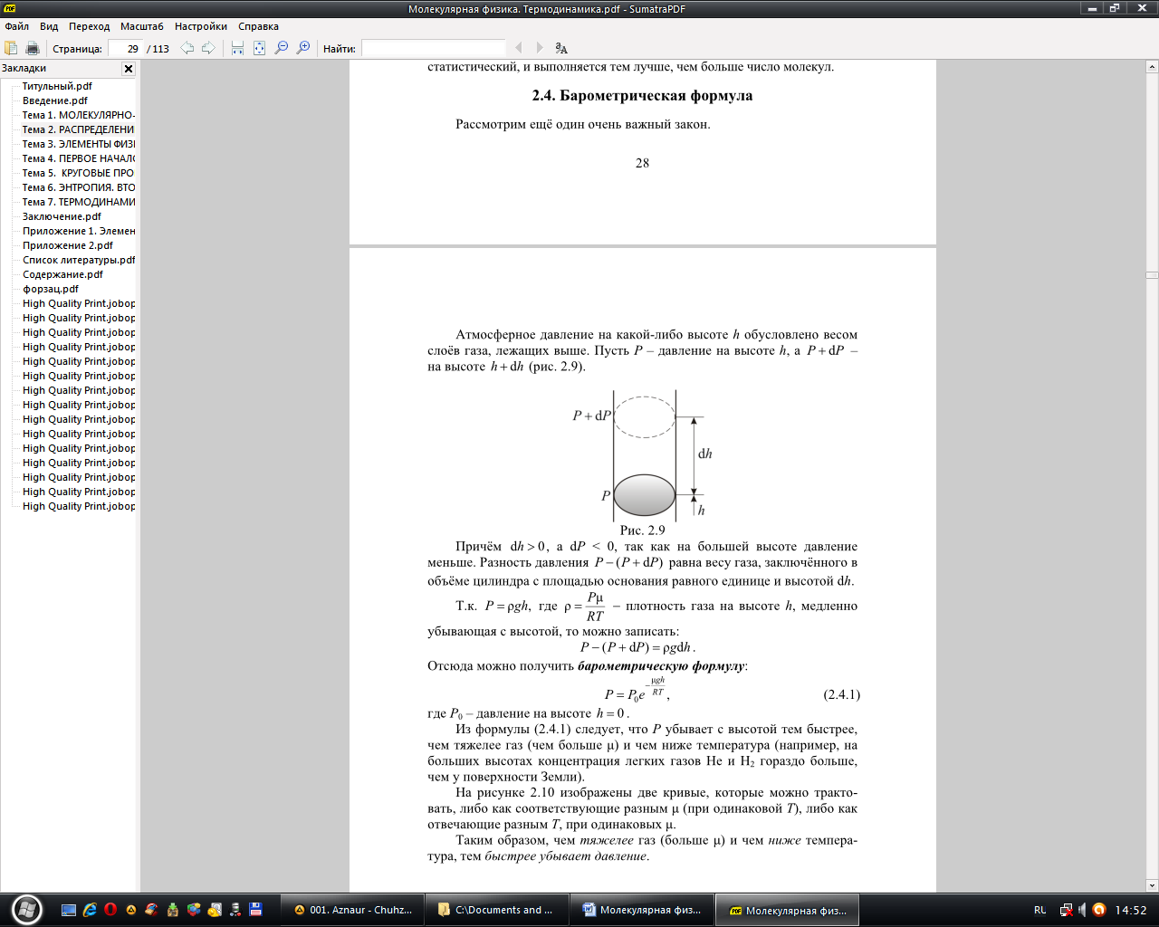Click the SumatraPDF title bar icon
Image resolution: width=1159 pixels, height=927 pixels.
point(10,8)
